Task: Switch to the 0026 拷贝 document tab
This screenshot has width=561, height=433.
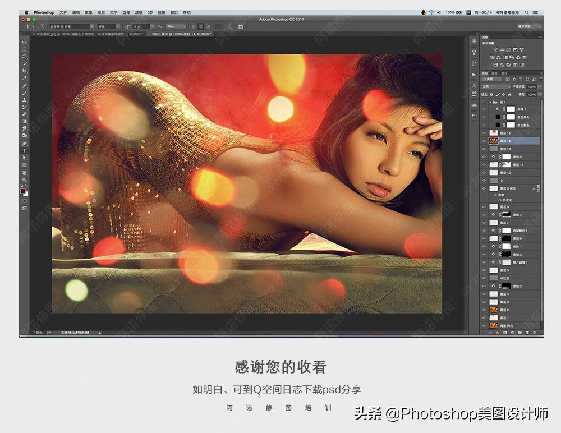Action: 180,34
